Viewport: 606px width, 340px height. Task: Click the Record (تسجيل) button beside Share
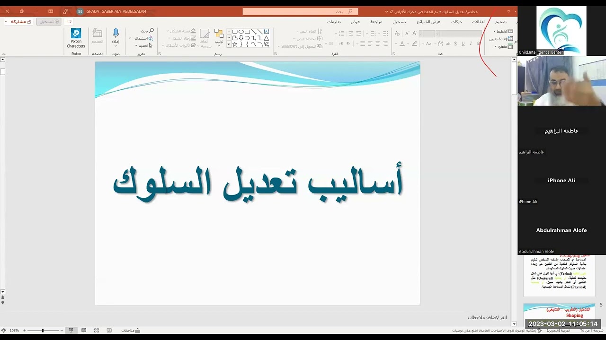click(x=48, y=22)
